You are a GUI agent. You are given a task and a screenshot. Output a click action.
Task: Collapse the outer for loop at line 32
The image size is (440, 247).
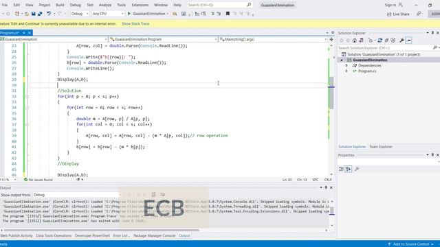(27, 96)
